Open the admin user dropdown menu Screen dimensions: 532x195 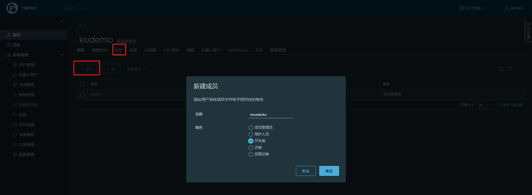coord(515,8)
